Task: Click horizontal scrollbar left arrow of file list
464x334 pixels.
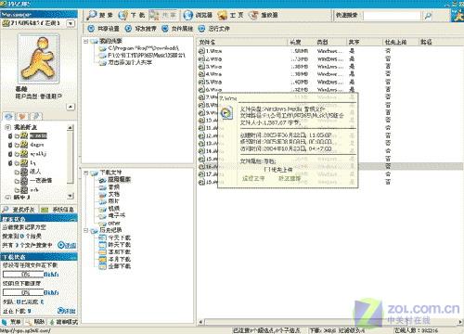Action: (200, 322)
